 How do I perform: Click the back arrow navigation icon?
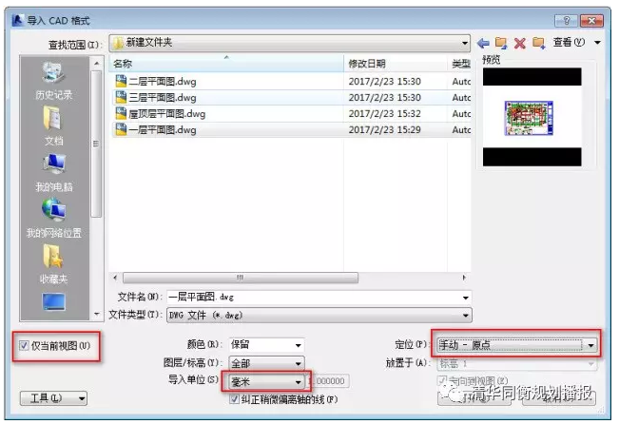tap(483, 43)
